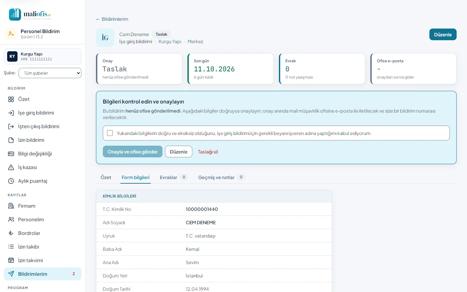Go back via the Bildirimlerim link
Screen dimensions: 467x292
click(112, 19)
